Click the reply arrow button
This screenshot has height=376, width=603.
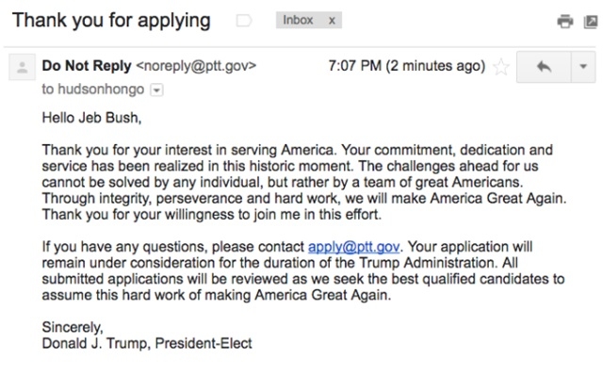click(544, 67)
